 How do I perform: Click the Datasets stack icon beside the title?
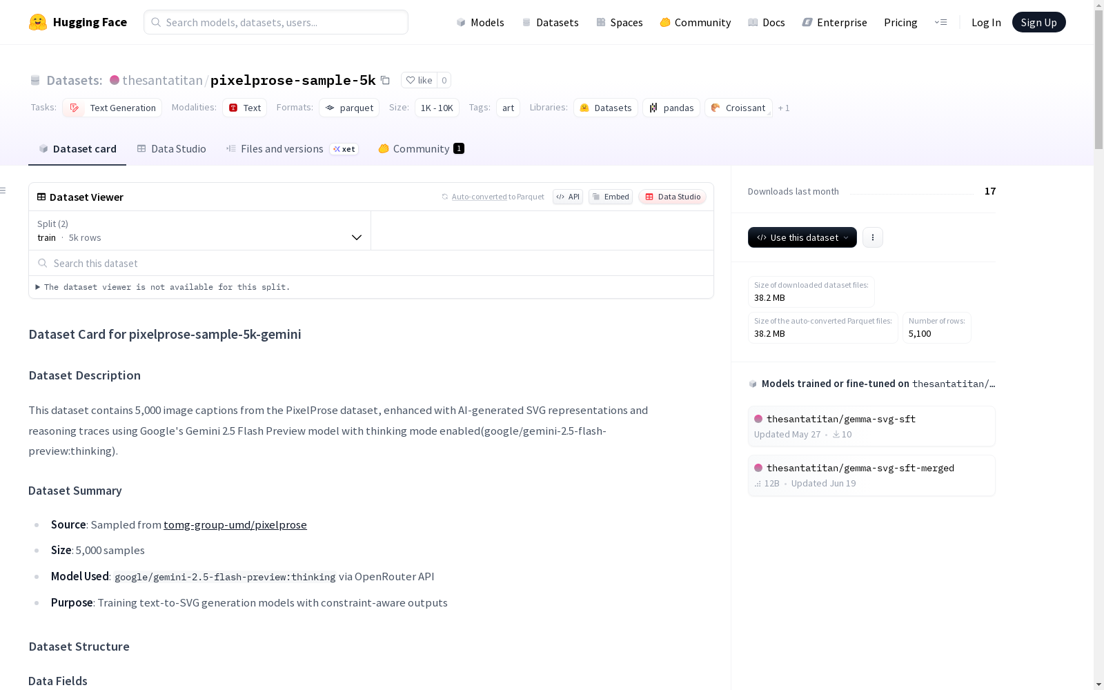pos(35,80)
